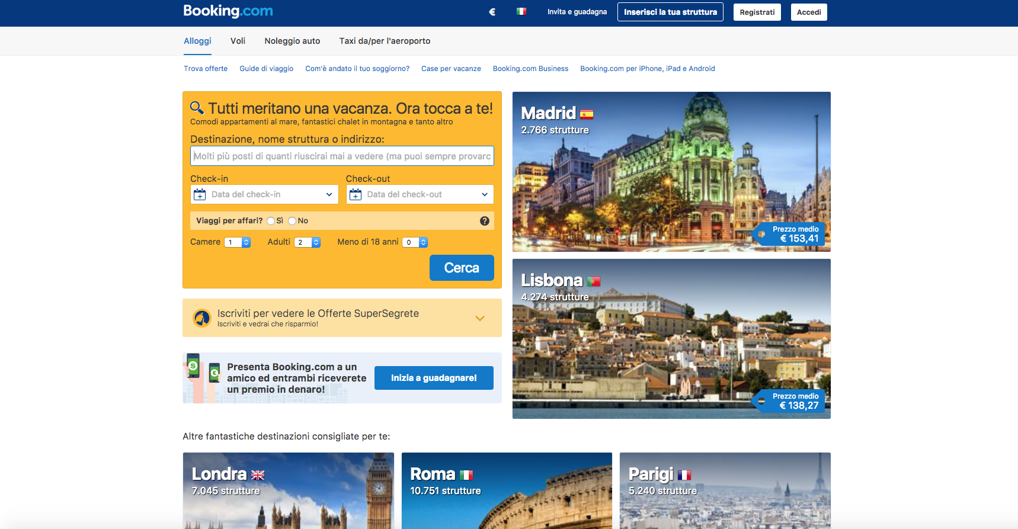Click the Accedi button
This screenshot has width=1018, height=529.
(809, 12)
